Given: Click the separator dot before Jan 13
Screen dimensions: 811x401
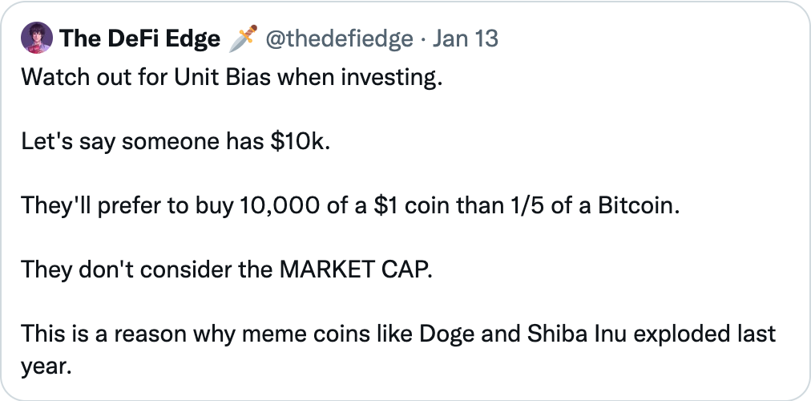Looking at the screenshot, I should coord(422,39).
